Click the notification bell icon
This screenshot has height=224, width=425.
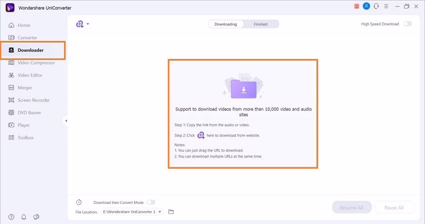(24, 217)
